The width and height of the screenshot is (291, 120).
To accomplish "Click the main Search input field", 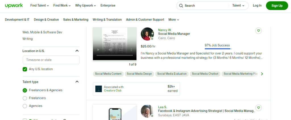I will click(206, 6).
